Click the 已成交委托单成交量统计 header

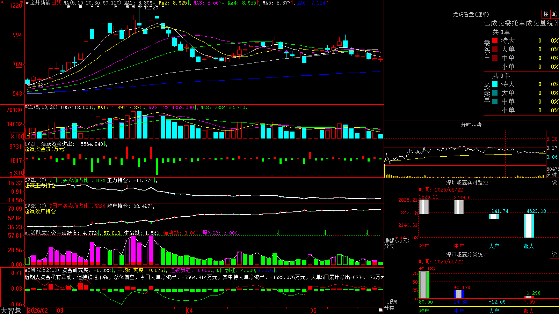point(521,23)
